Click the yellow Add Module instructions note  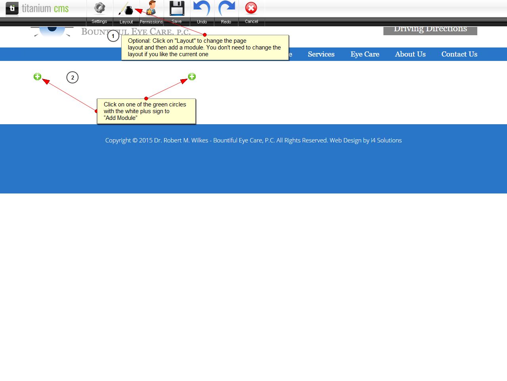point(146,111)
